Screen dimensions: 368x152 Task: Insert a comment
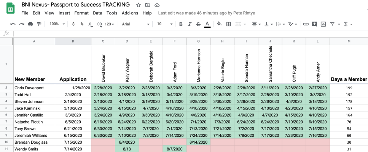coord(314,24)
